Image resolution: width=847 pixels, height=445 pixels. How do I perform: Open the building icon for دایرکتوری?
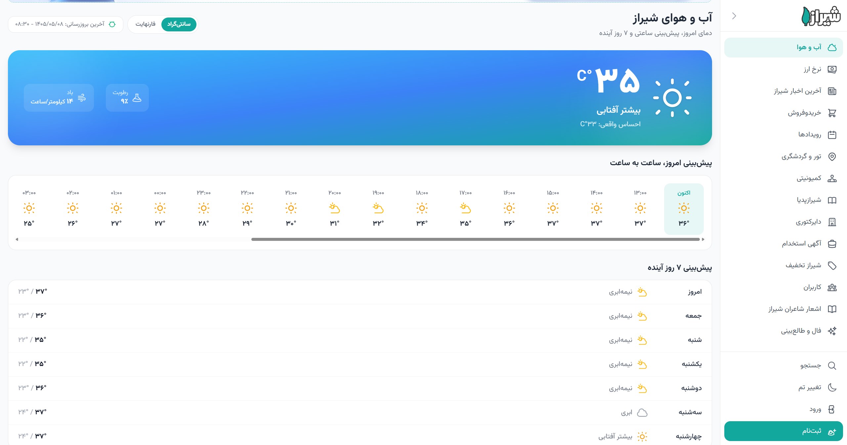point(832,222)
